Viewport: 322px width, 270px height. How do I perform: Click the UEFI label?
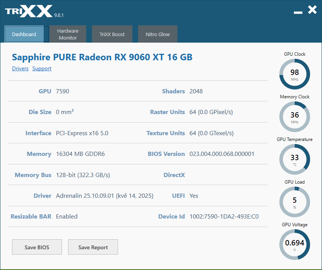tap(179, 196)
